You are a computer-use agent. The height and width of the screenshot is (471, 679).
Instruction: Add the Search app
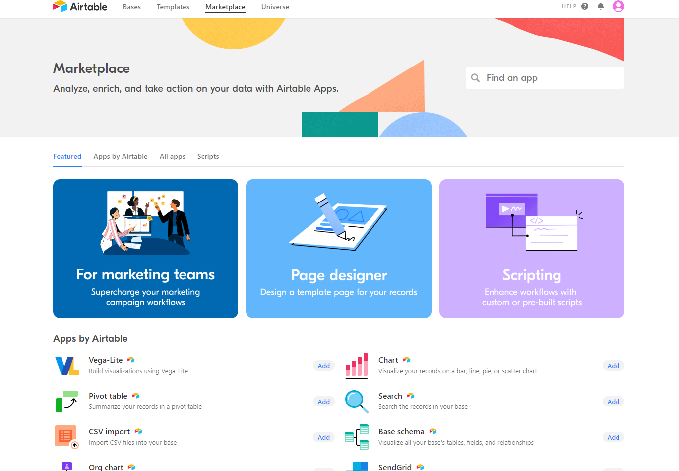614,402
